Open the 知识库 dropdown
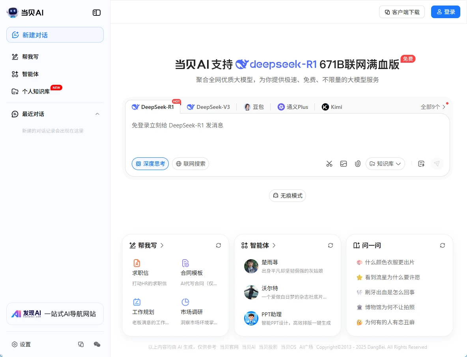The height and width of the screenshot is (357, 467). pos(385,164)
